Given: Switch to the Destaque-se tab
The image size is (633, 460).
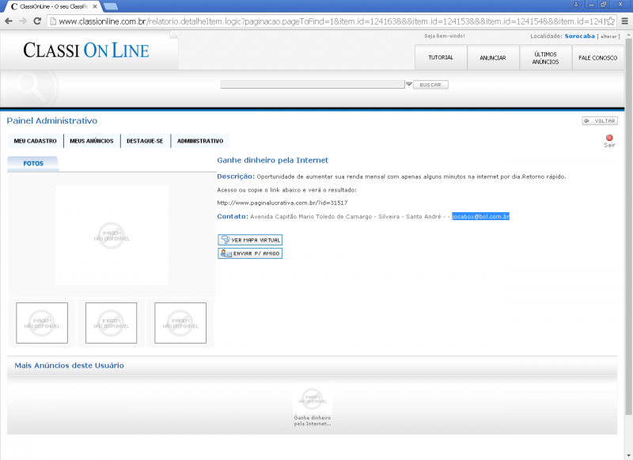Looking at the screenshot, I should click(x=145, y=141).
